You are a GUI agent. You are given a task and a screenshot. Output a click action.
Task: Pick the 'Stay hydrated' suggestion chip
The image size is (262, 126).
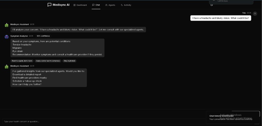(x=70, y=61)
